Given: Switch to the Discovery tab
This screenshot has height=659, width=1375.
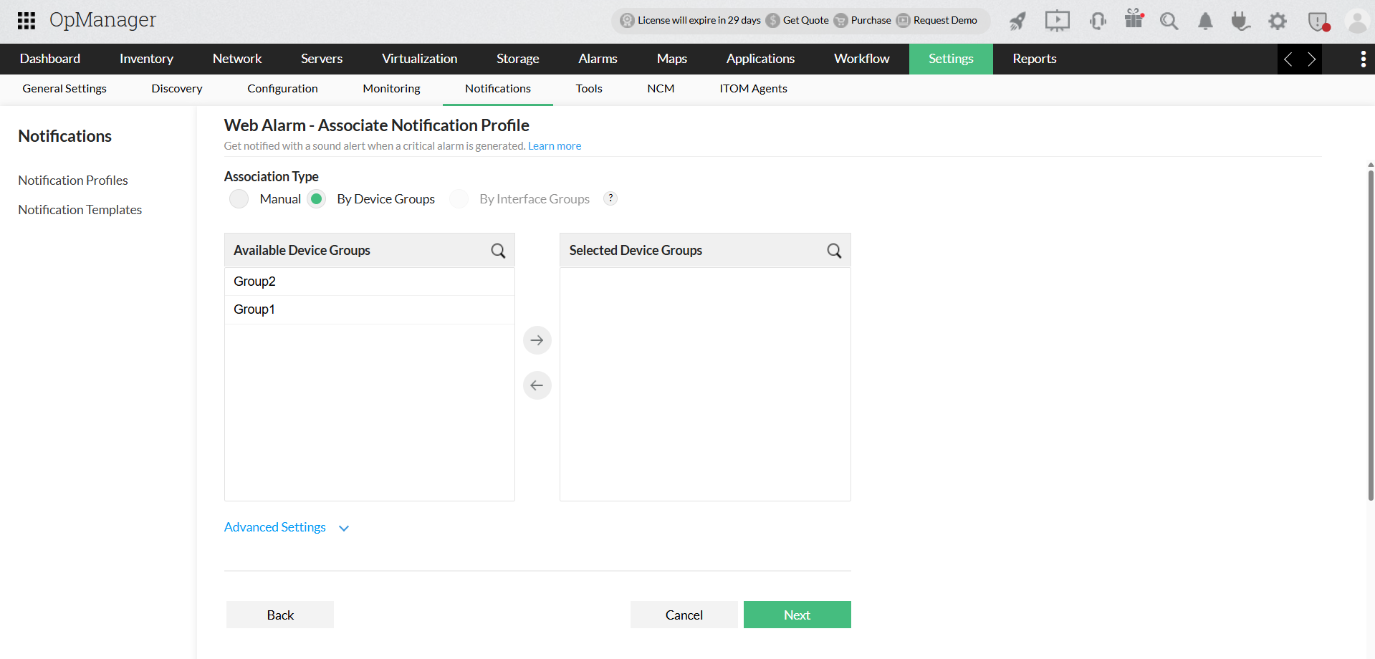Looking at the screenshot, I should tap(176, 88).
